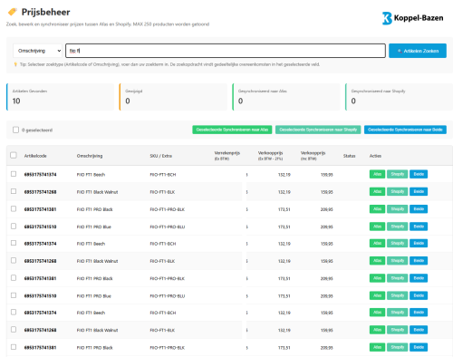The width and height of the screenshot is (453, 357).
Task: Click the Artikelen Gevonden stat card
Action: [60, 97]
